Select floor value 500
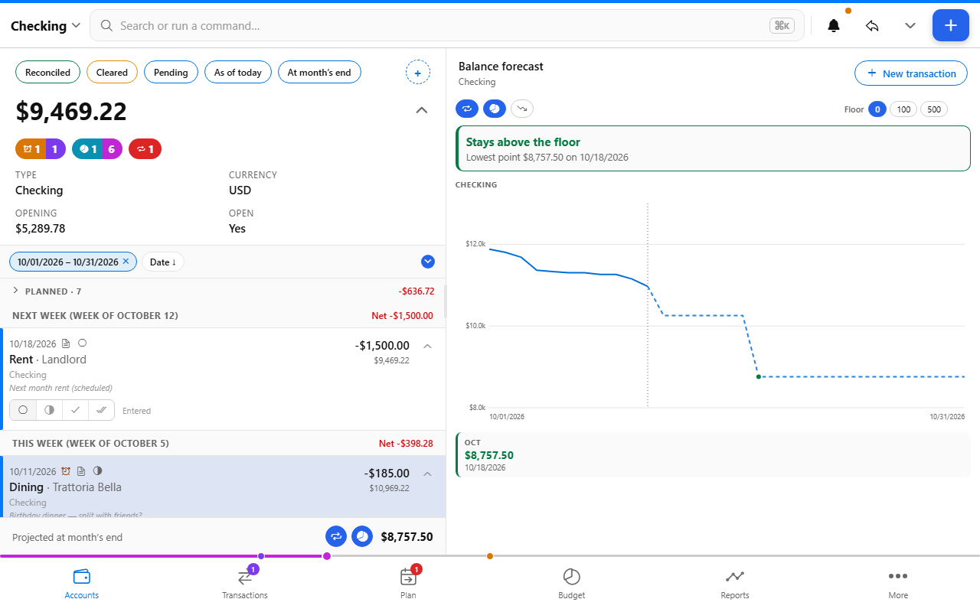This screenshot has width=980, height=612. (934, 109)
